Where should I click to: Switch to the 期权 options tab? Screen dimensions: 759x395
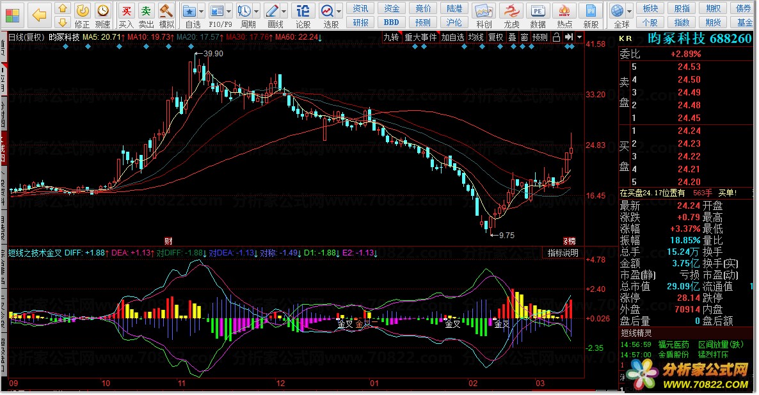click(714, 9)
